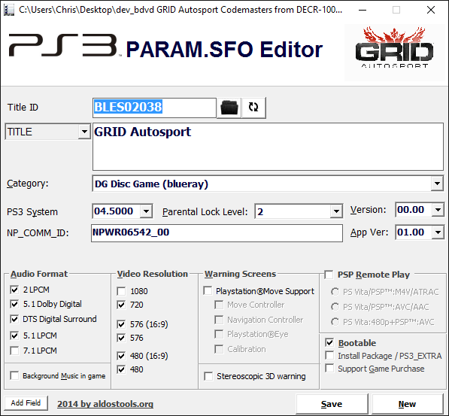Expand the Category dropdown
This screenshot has width=449, height=416.
pyautogui.click(x=437, y=184)
